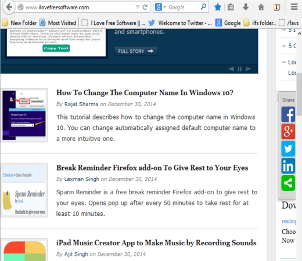Image resolution: width=302 pixels, height=261 pixels.
Task: Open the /favs bookmark
Action: (289, 23)
